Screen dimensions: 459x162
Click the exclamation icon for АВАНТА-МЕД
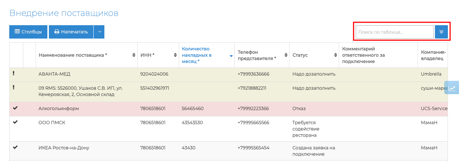coord(14,73)
